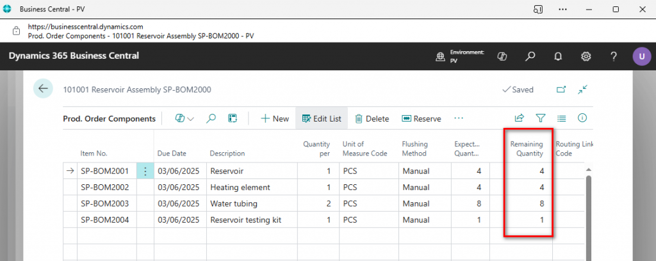This screenshot has height=261, width=656.
Task: Click the analyze view icon beside search
Action: pyautogui.click(x=233, y=118)
